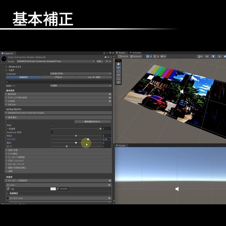Click the ガンマ slider handle
Viewport: 226px width, 226px height.
pos(67,146)
